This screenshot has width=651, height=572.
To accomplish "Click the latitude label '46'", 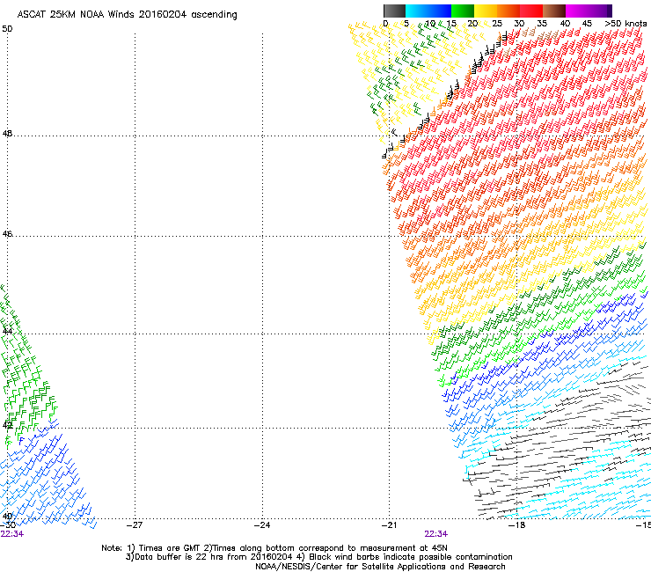I will [7, 234].
